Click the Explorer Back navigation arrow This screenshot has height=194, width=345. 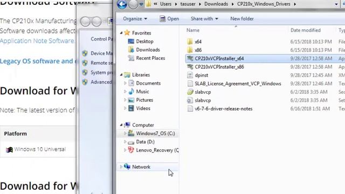(x=122, y=4)
